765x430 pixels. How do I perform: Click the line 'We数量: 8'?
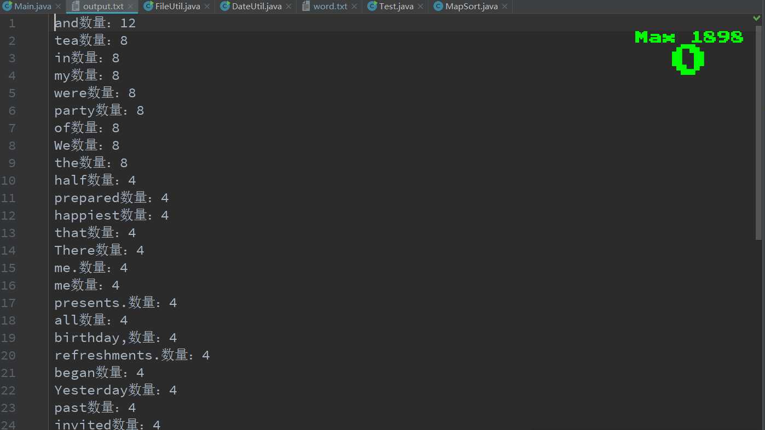pyautogui.click(x=87, y=145)
